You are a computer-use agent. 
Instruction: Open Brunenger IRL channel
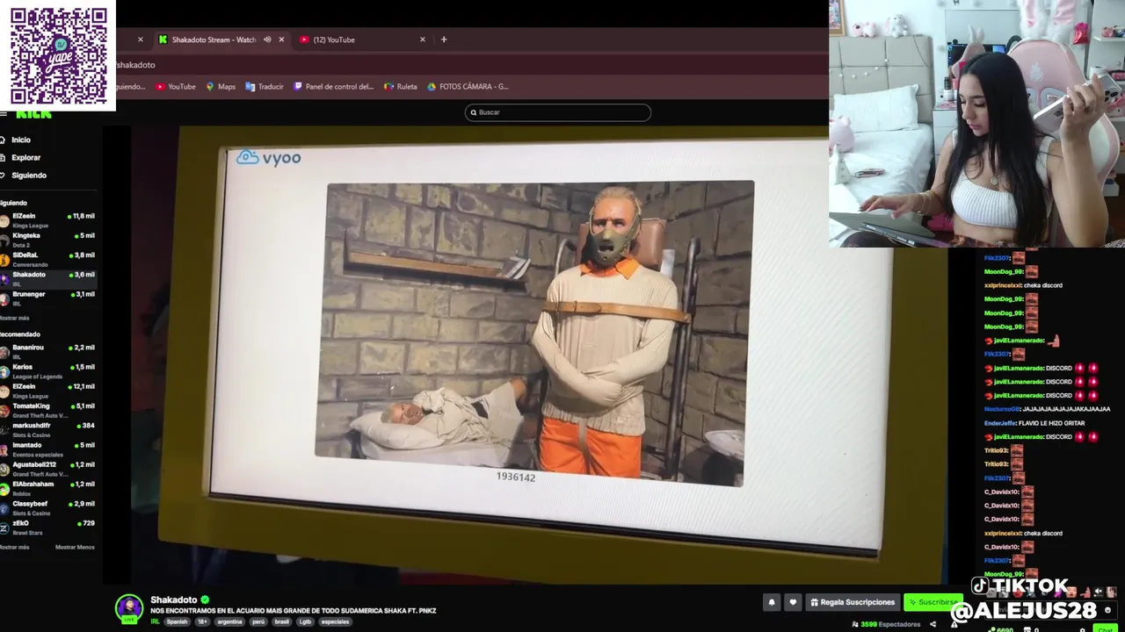pyautogui.click(x=47, y=298)
